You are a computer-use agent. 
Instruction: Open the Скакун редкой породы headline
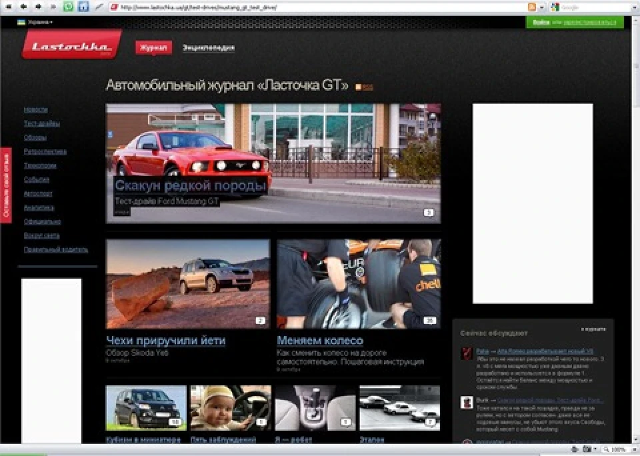click(x=191, y=185)
